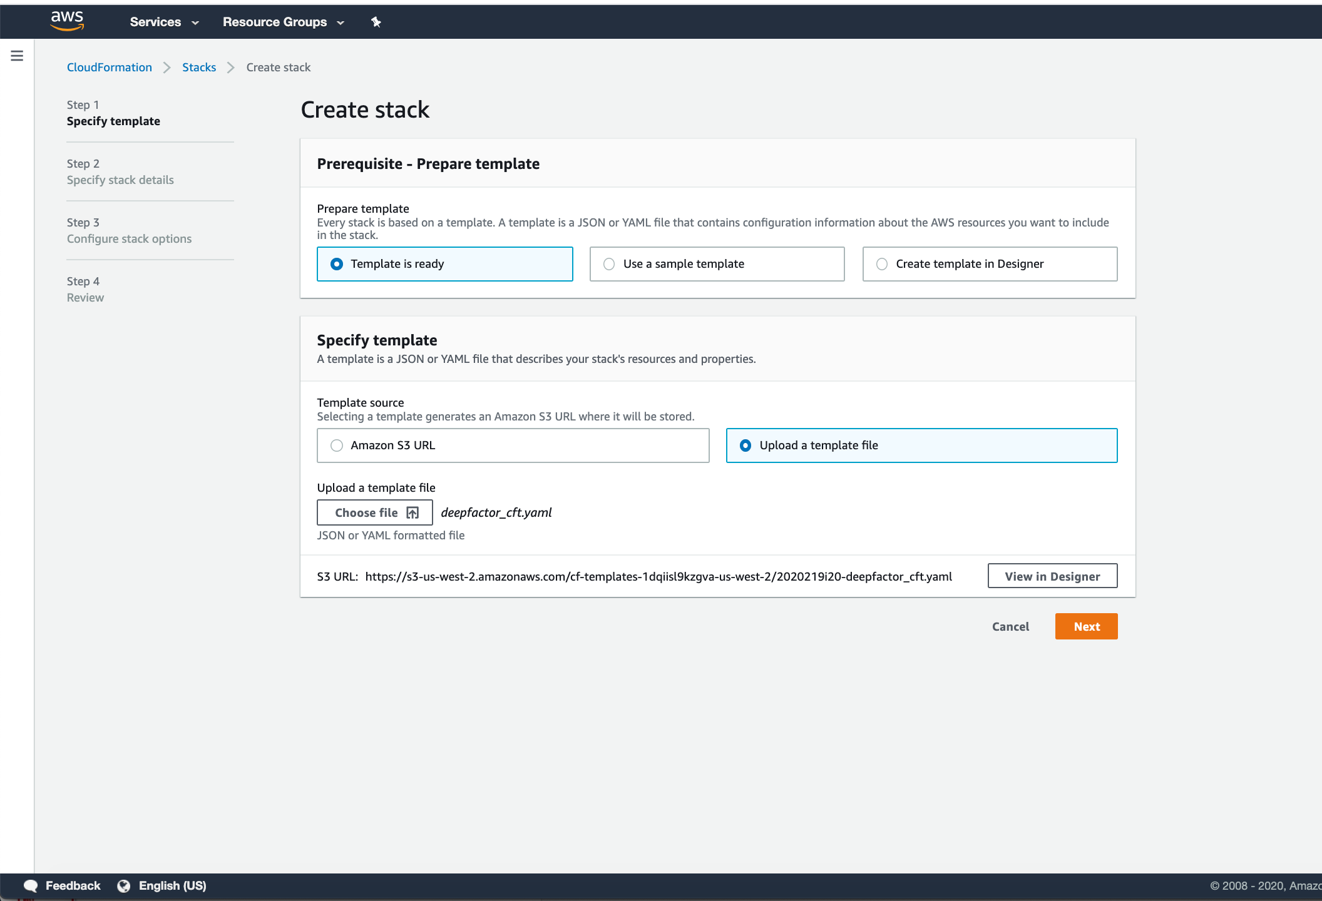The height and width of the screenshot is (901, 1322).
Task: Click the JSON or YAML formatted file hint
Action: click(391, 535)
